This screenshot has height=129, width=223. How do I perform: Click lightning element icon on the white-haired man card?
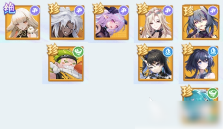[x=79, y=10]
